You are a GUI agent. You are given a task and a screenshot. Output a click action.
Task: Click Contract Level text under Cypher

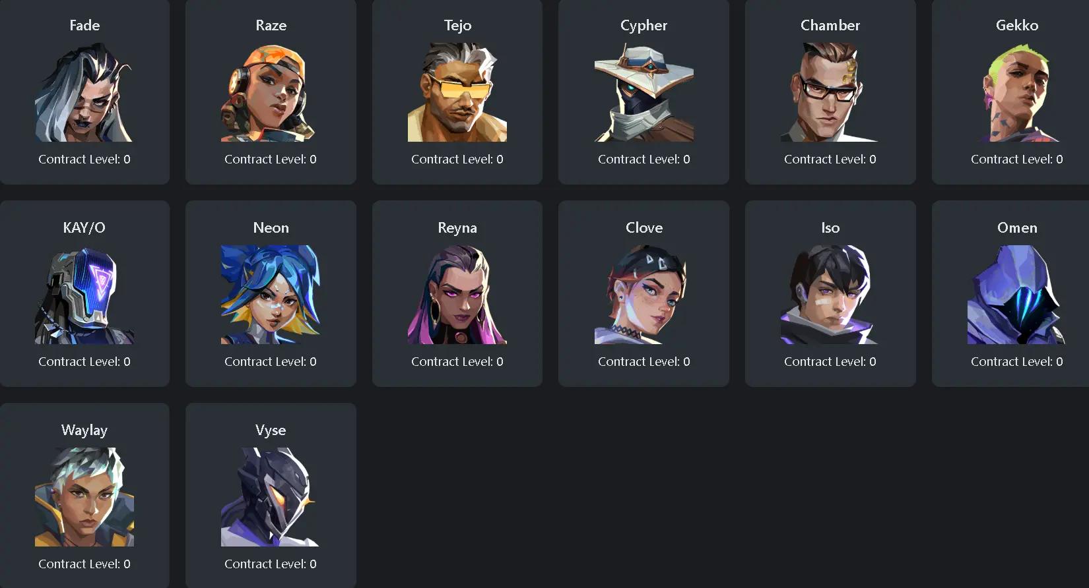coord(644,159)
